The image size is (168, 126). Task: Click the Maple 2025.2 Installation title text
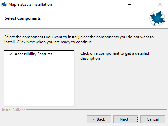tap(30, 4)
